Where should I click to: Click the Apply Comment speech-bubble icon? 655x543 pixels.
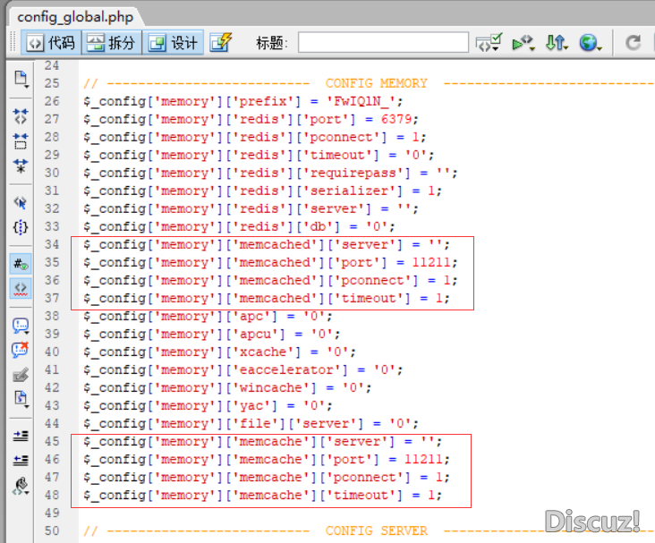[20, 325]
